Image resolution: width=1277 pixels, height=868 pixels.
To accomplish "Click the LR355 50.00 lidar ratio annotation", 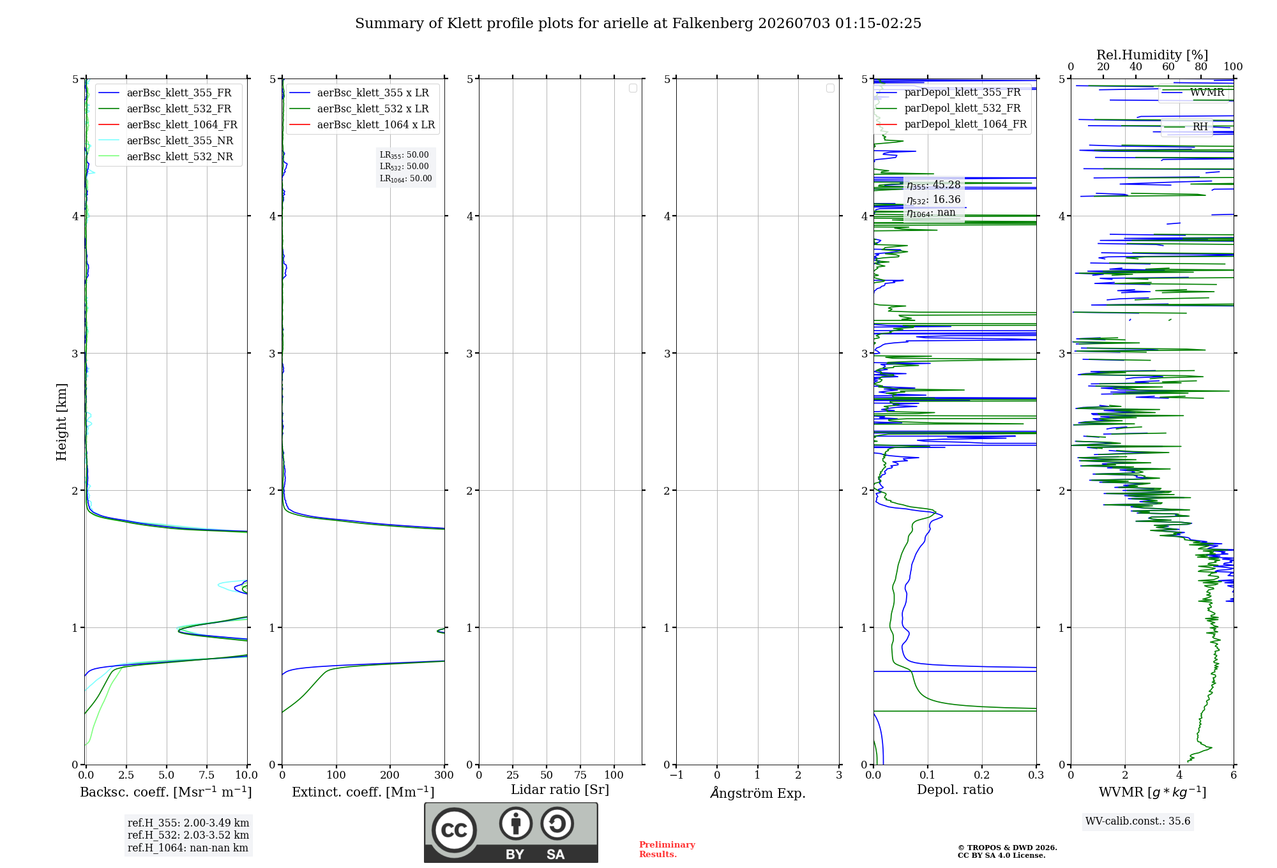I will [404, 155].
